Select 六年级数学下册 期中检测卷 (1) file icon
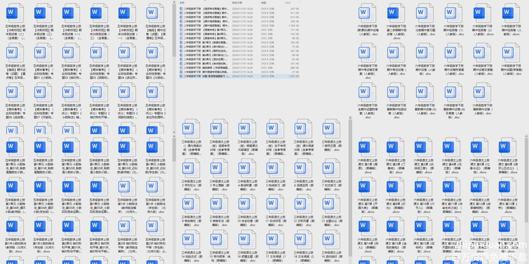Screen dimensions: 529x264 tap(453, 13)
